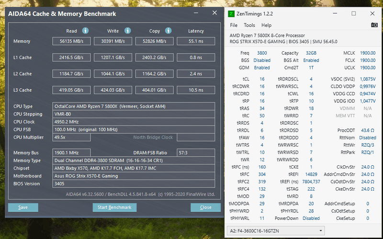Click CPU Clock field 4950.2 MHz
This screenshot has height=239, width=383.
coord(134,122)
